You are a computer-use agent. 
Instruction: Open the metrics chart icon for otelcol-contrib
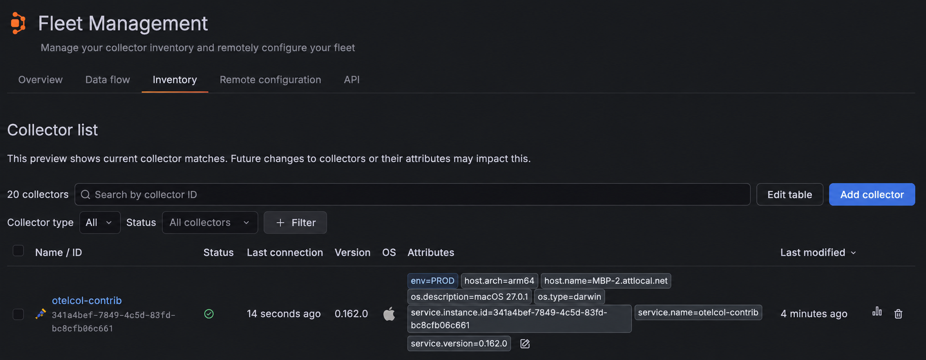(x=877, y=312)
